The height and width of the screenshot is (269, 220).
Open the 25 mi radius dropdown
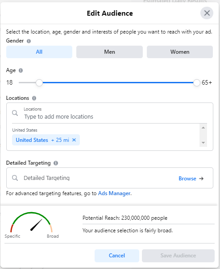[x=60, y=140]
